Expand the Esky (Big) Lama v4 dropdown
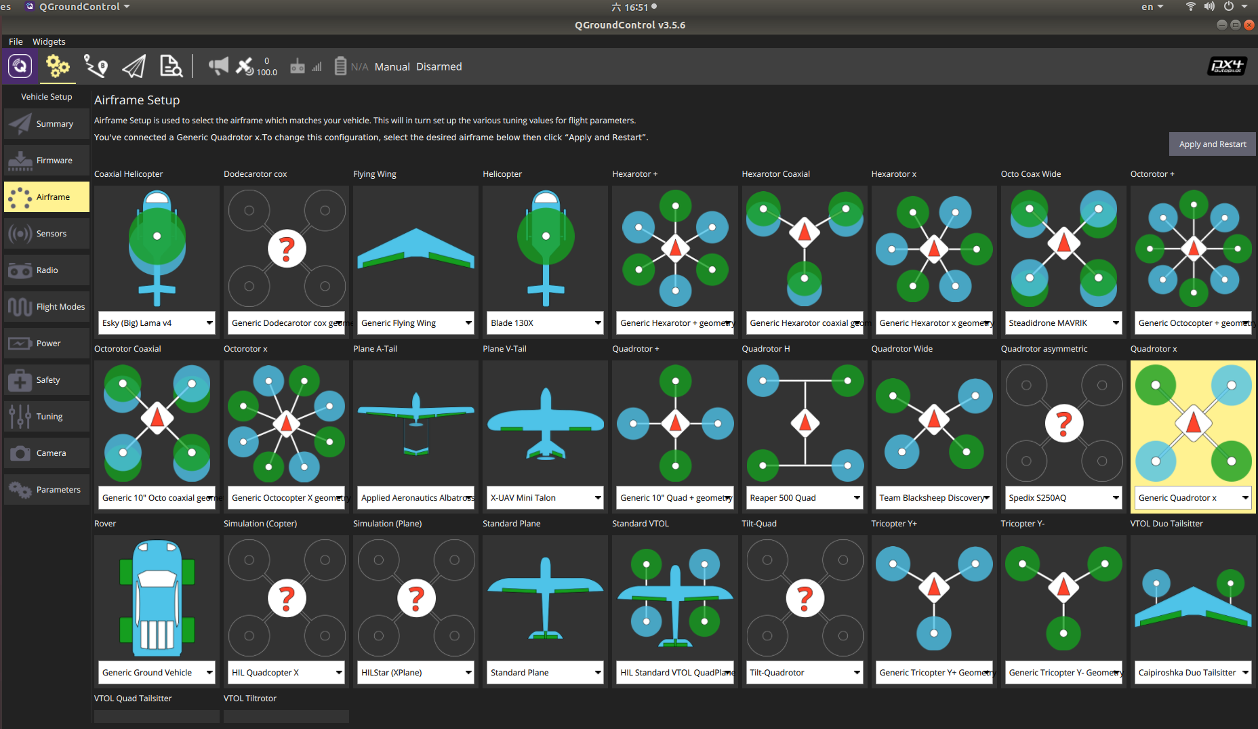 tap(157, 322)
